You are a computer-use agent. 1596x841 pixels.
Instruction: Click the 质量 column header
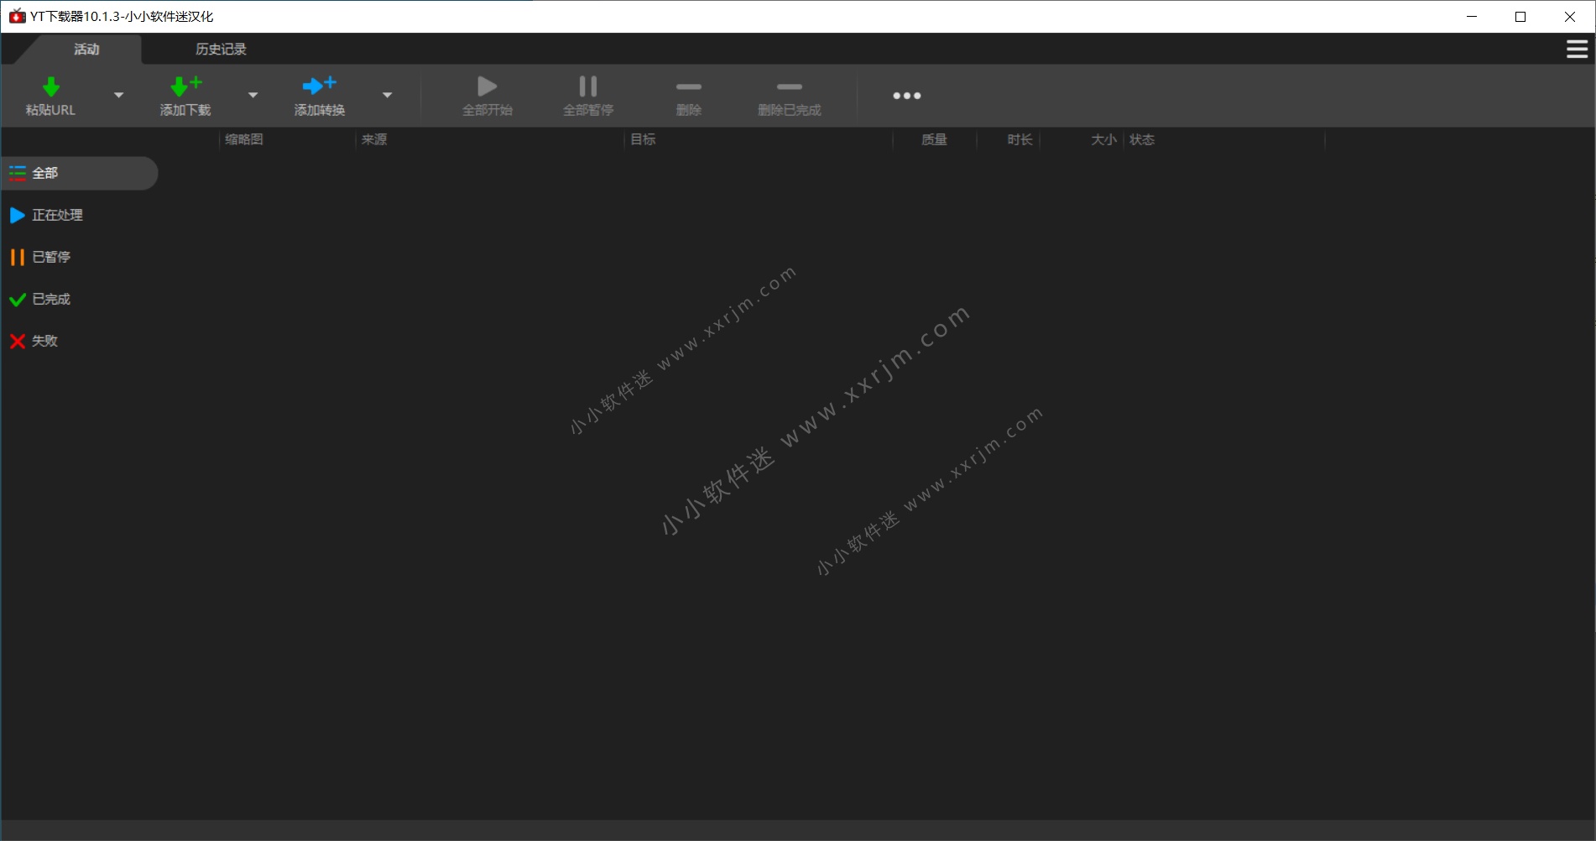pos(934,139)
